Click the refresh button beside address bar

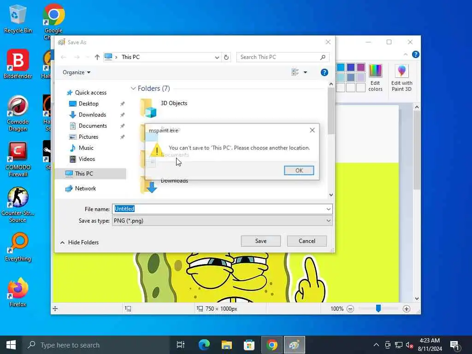pyautogui.click(x=226, y=57)
